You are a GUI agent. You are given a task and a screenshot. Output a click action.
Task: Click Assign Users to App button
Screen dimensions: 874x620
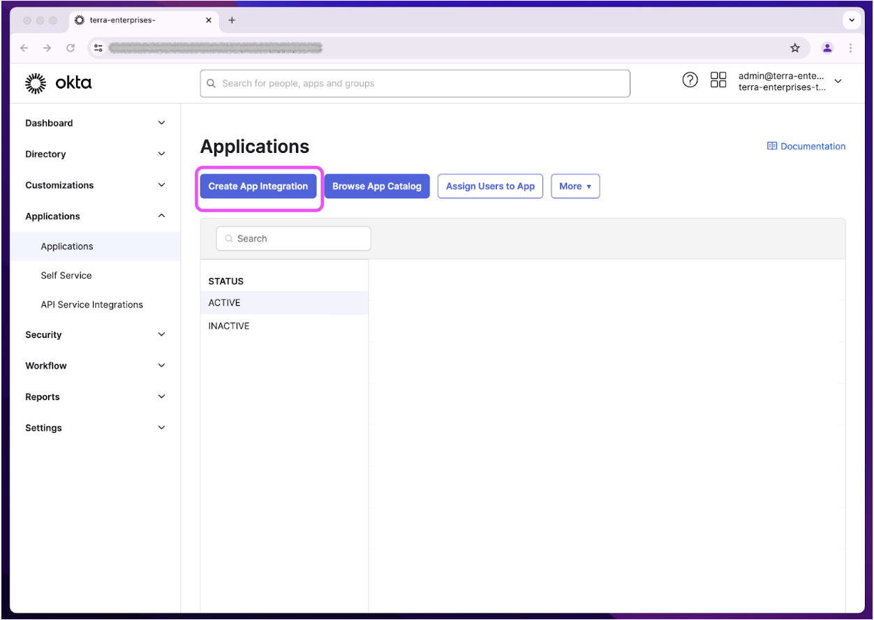(490, 186)
